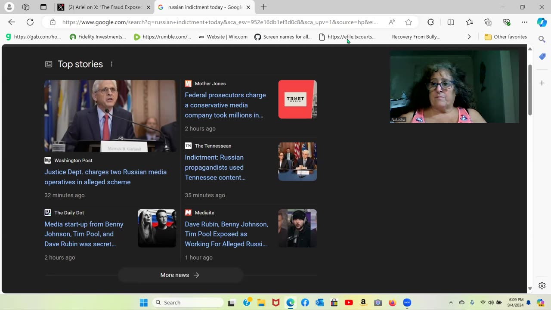
Task: Close the russian indictment Google tab
Action: [248, 7]
